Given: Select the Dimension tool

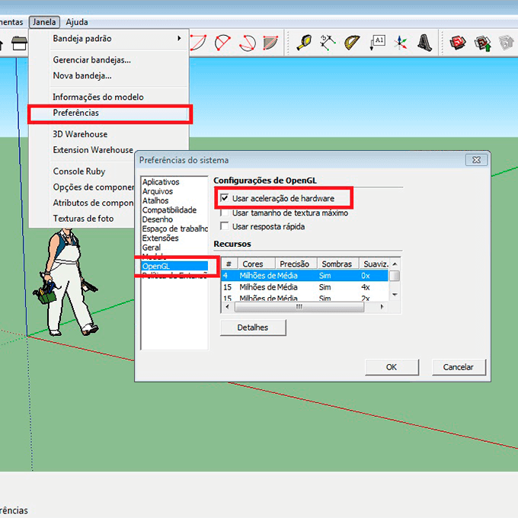Looking at the screenshot, I should [x=328, y=43].
